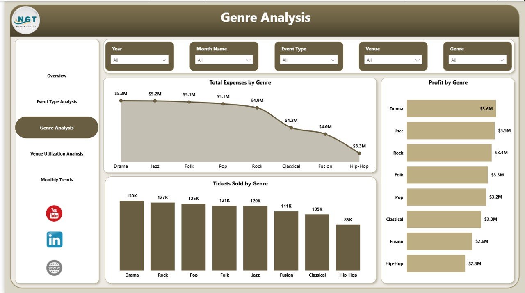Click the NGT logo in the top corner

click(25, 19)
